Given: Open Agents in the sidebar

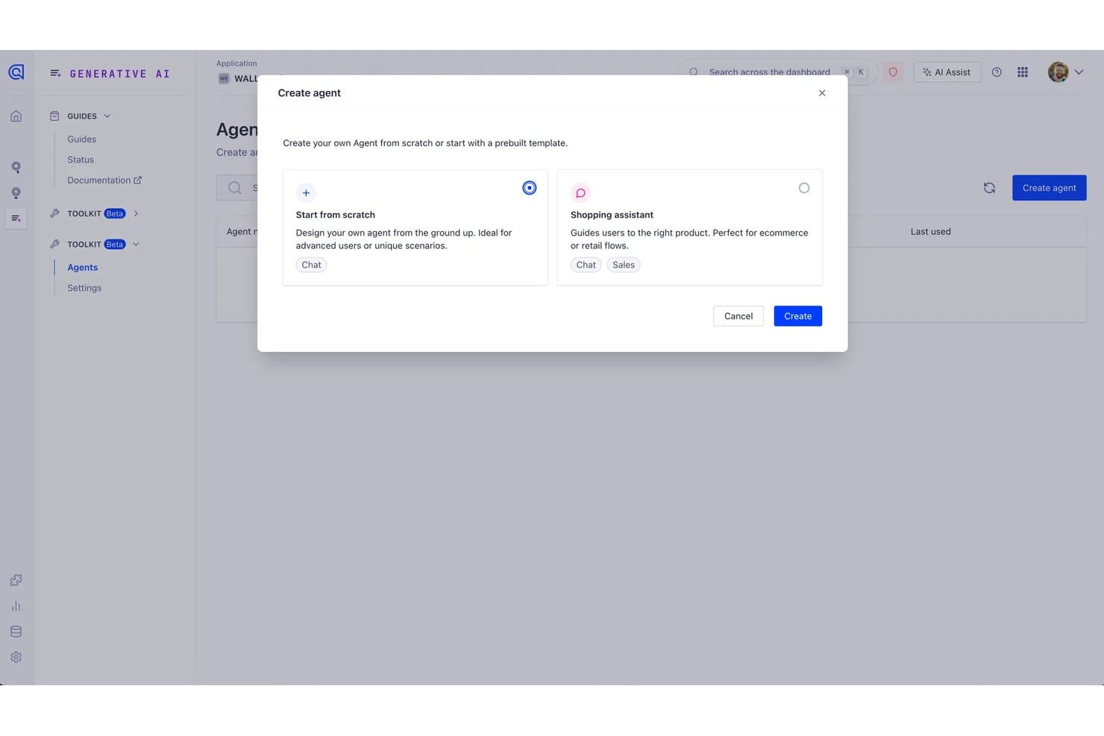Looking at the screenshot, I should 82,268.
